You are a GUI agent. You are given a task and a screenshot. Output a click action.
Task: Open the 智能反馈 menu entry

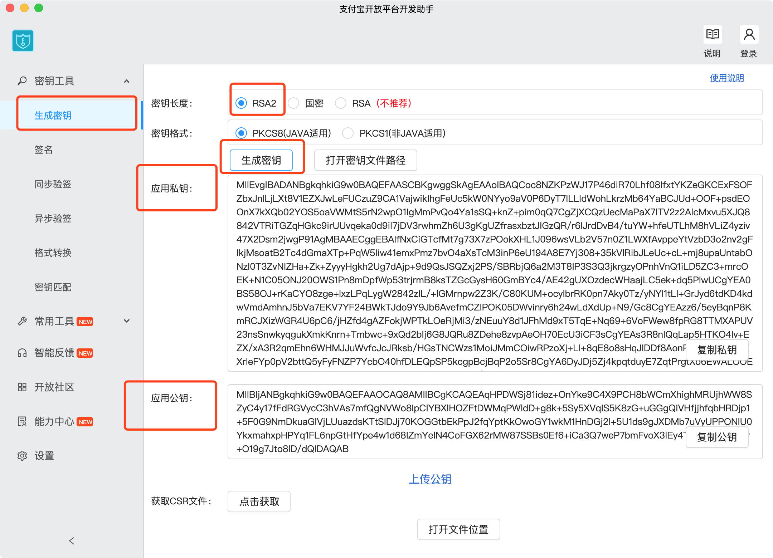coord(54,353)
